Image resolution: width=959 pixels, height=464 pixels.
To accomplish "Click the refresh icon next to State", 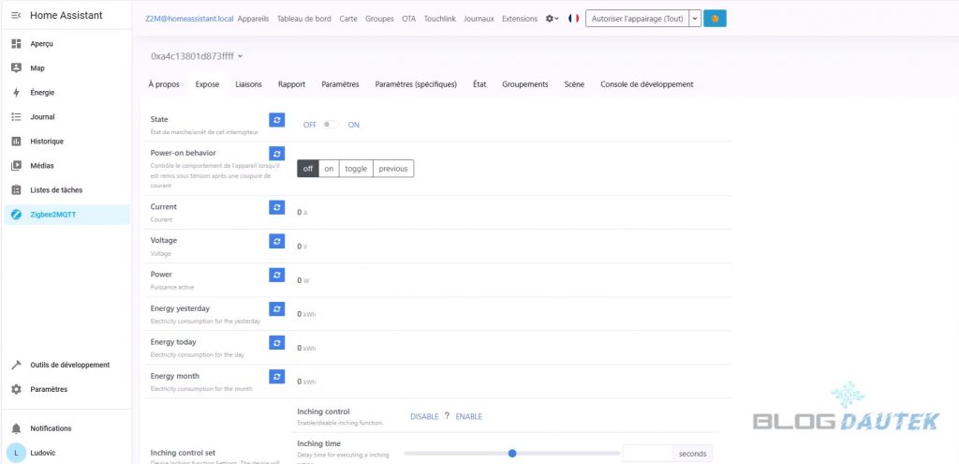I will click(276, 120).
